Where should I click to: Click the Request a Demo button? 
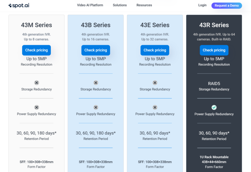[x=227, y=5]
